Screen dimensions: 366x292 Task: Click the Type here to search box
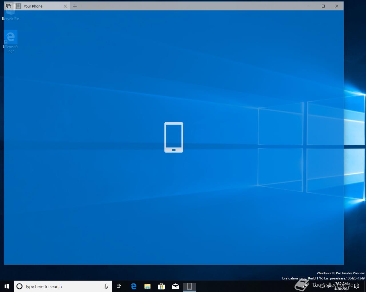click(63, 286)
